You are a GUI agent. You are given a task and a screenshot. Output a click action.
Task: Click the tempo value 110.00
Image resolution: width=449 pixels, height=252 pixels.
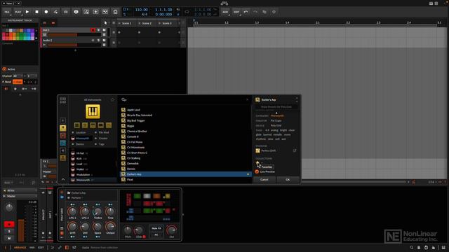(142, 10)
